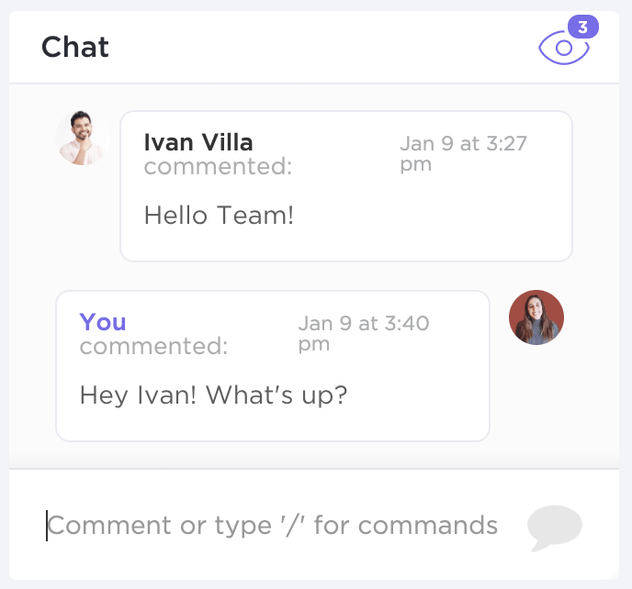
Task: Click the placeholder text about '/' commands
Action: tap(273, 526)
